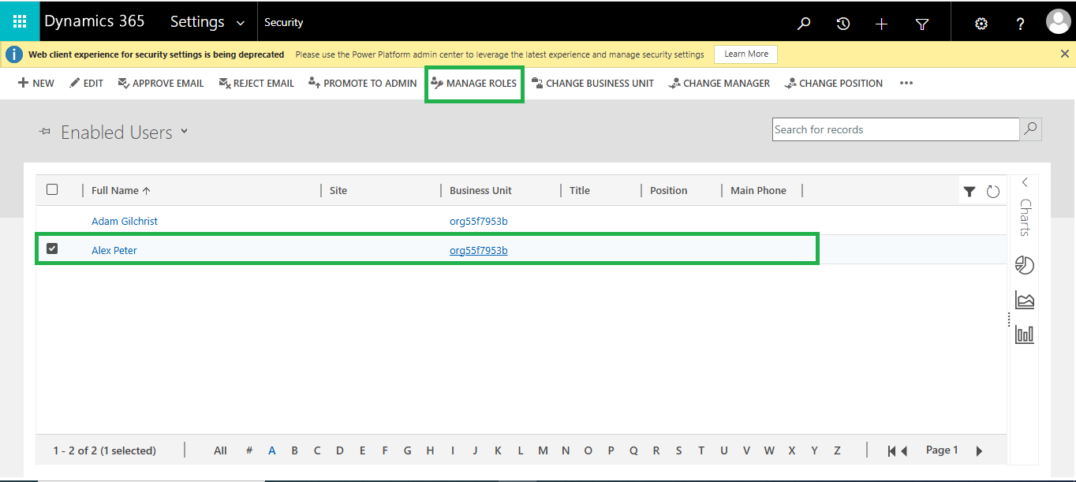This screenshot has width=1076, height=482.
Task: Toggle the select-all header checkbox
Action: pos(52,189)
